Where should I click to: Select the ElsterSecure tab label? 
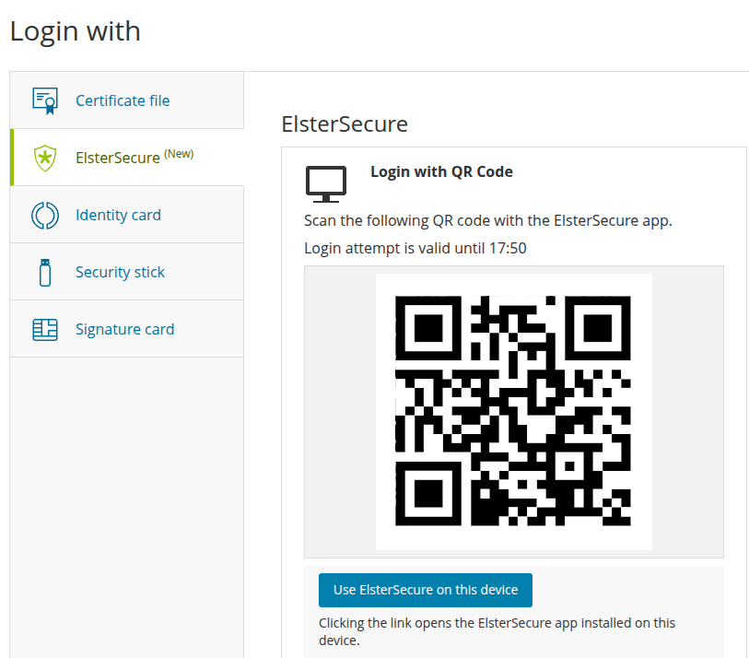pos(118,158)
